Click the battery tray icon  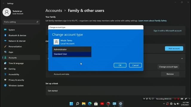click(x=178, y=104)
